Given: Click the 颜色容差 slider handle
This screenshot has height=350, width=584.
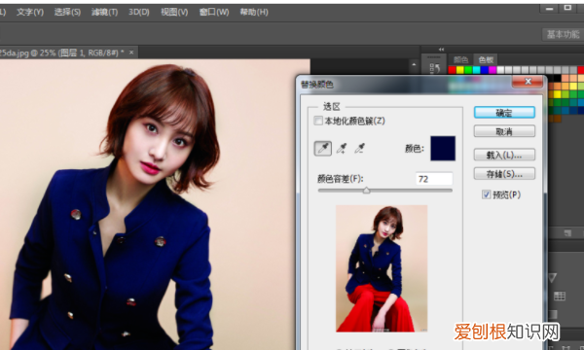Looking at the screenshot, I should pos(367,191).
